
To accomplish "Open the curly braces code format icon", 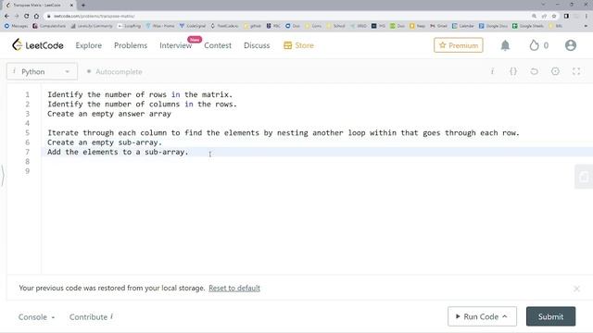I will click(x=512, y=71).
